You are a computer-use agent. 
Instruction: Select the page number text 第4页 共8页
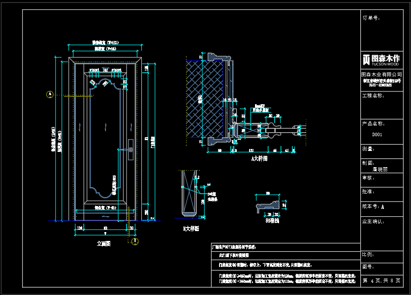(381, 281)
